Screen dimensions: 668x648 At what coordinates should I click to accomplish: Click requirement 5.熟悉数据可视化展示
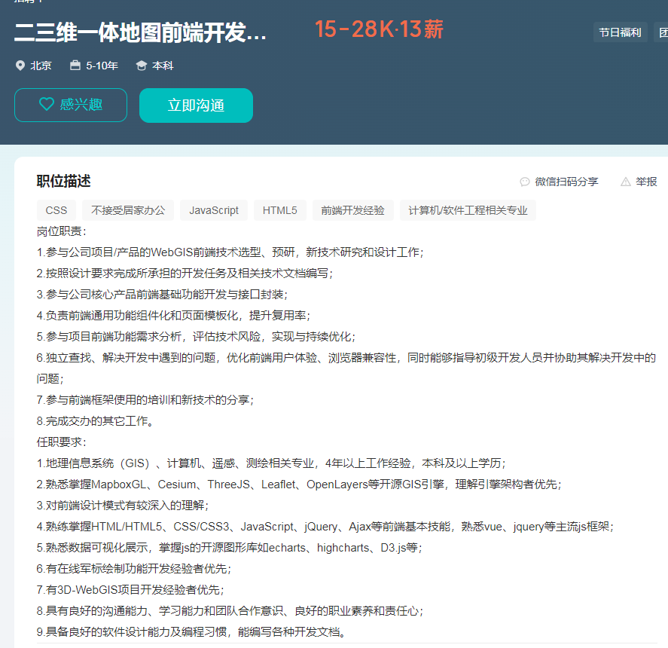(x=230, y=548)
